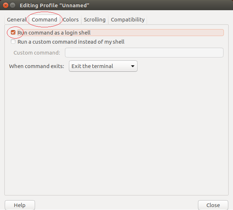Image resolution: width=233 pixels, height=210 pixels.
Task: Click "Run a custom command instead of my shell" text
Action: (x=71, y=42)
